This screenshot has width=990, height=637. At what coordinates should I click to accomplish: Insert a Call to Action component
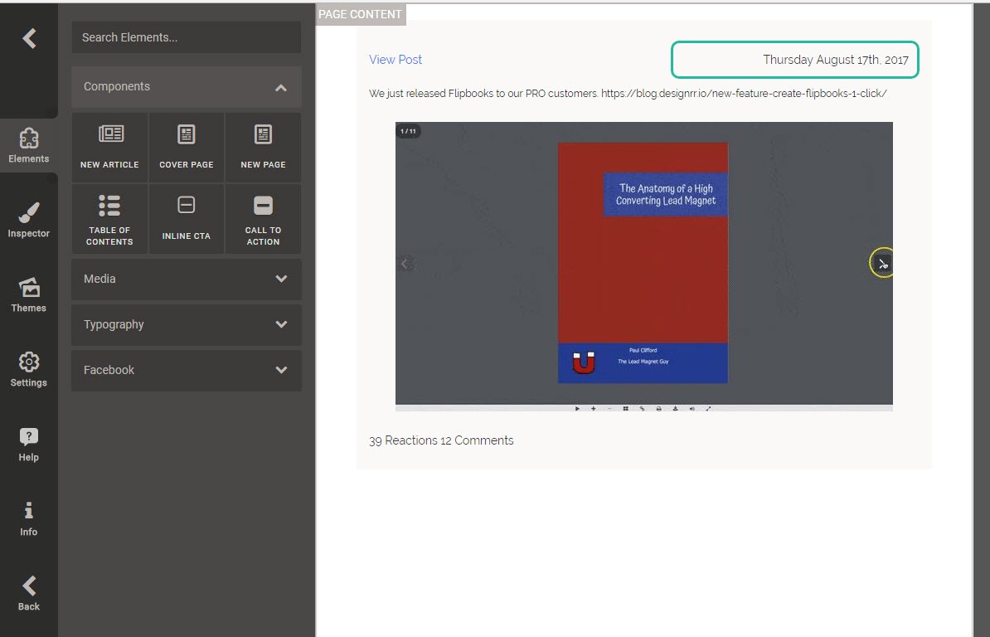click(264, 219)
